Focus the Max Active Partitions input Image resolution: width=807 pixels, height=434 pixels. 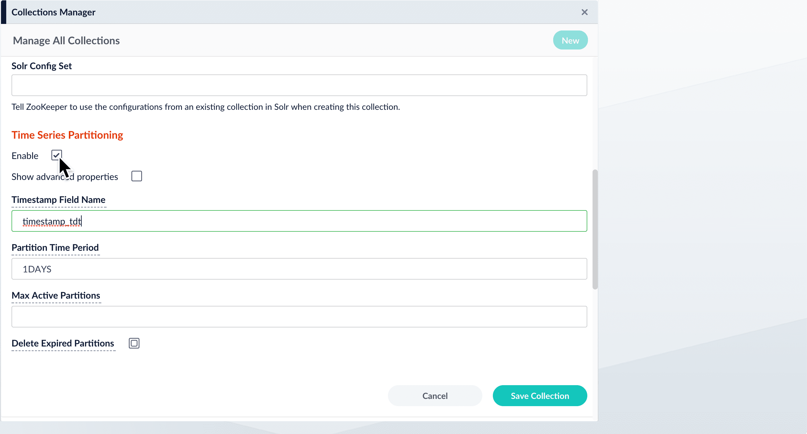click(299, 317)
